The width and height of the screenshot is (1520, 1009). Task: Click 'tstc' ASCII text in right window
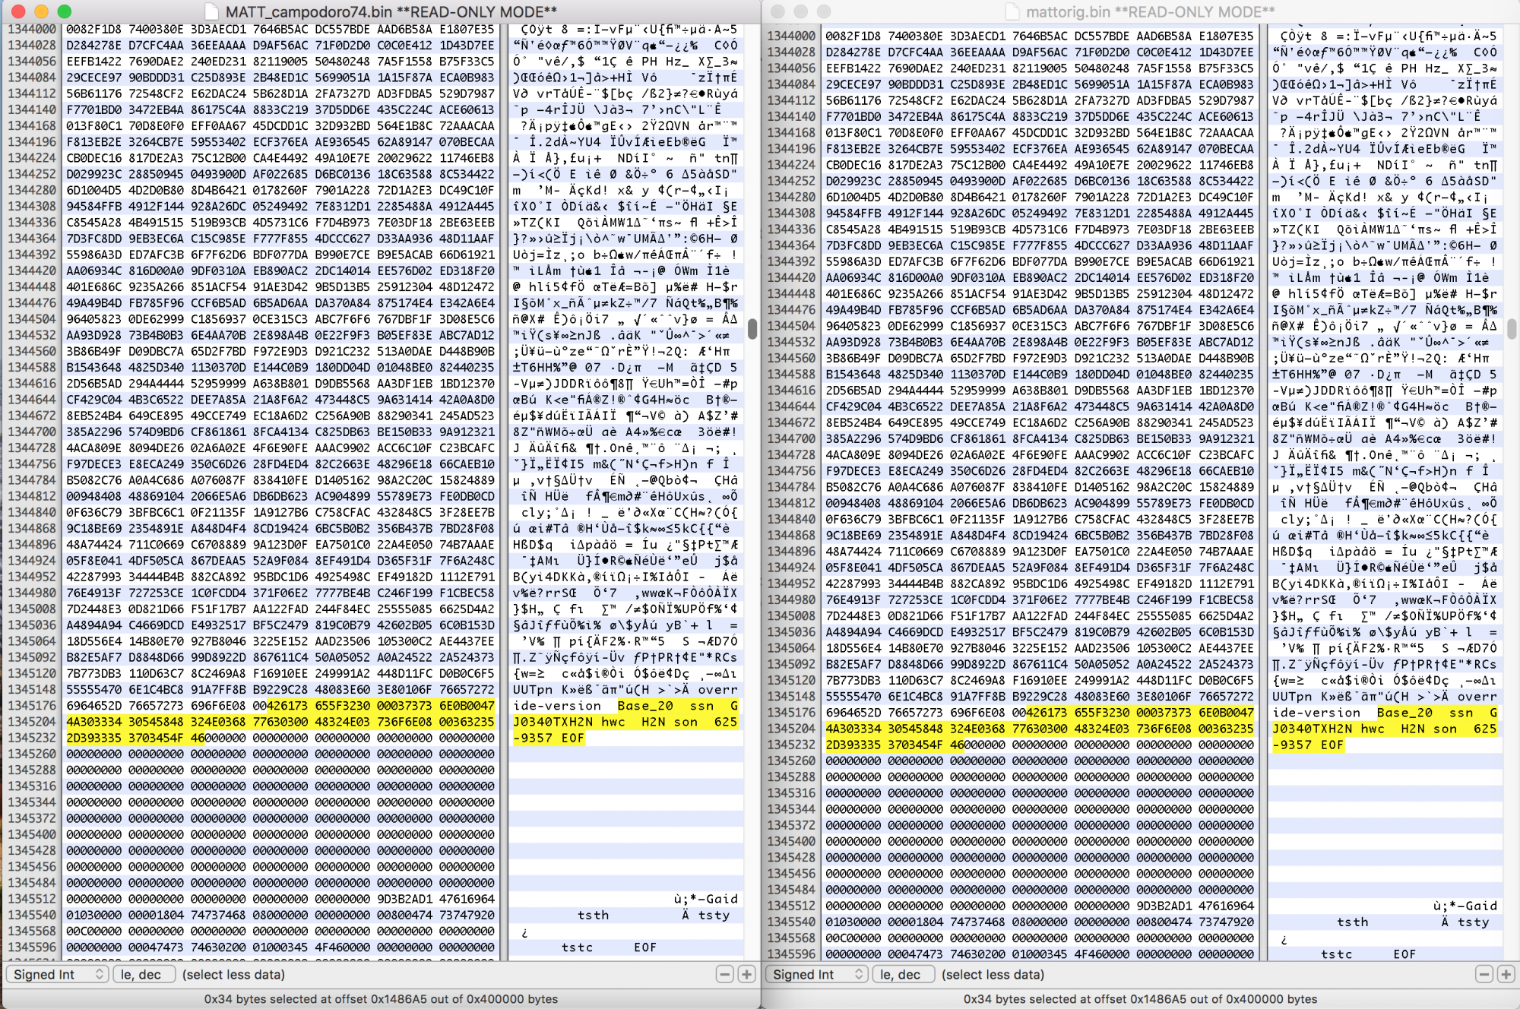(x=1336, y=954)
